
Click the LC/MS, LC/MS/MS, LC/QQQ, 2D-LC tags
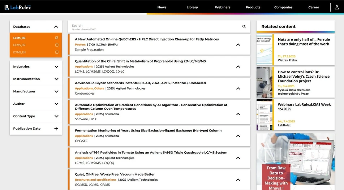pos(100,72)
